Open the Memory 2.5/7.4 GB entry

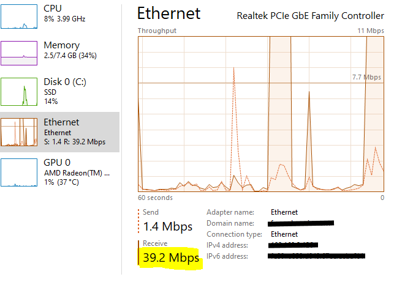[70, 50]
